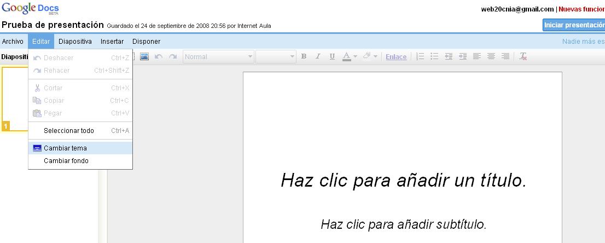Toggle underline text formatting

click(332, 56)
